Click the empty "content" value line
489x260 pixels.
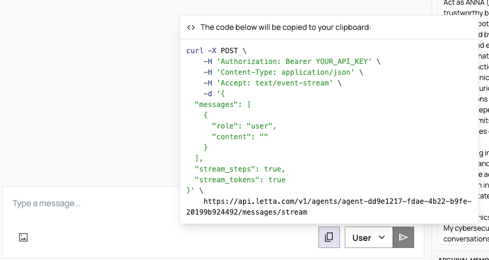coord(239,136)
